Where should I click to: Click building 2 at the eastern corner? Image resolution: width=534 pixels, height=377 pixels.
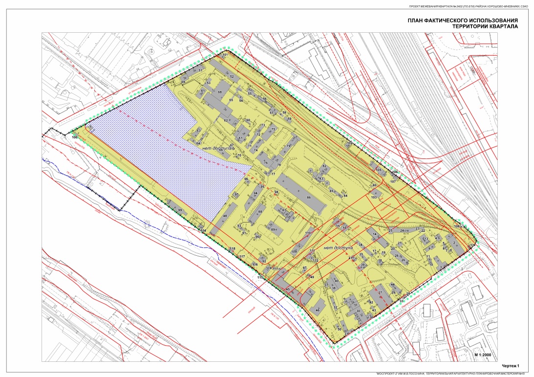tap(453, 243)
